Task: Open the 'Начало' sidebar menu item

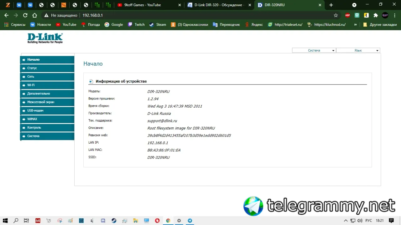Action: point(47,59)
